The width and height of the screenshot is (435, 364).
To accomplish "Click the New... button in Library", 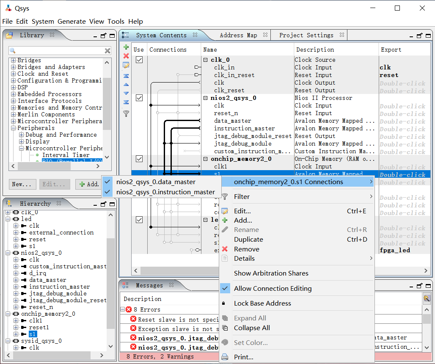I will pyautogui.click(x=21, y=184).
